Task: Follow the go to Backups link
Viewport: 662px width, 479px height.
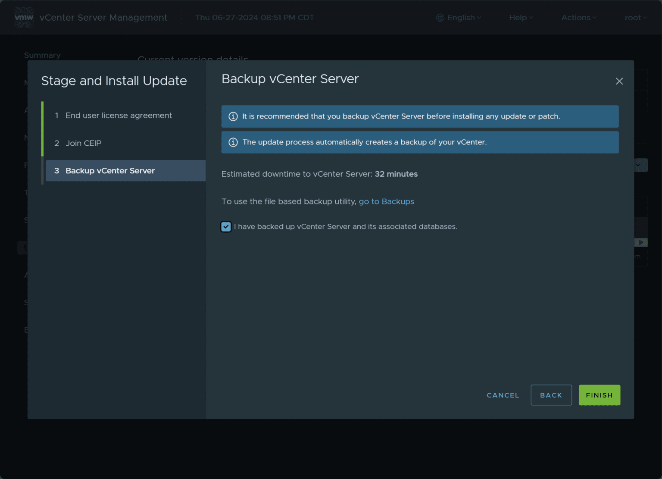Action: pos(386,201)
